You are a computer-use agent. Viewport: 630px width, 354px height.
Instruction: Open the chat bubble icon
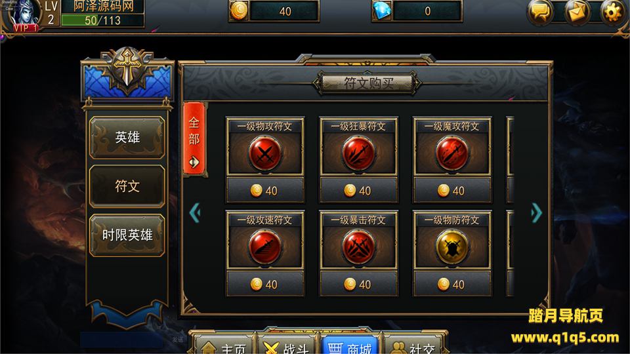coord(540,12)
